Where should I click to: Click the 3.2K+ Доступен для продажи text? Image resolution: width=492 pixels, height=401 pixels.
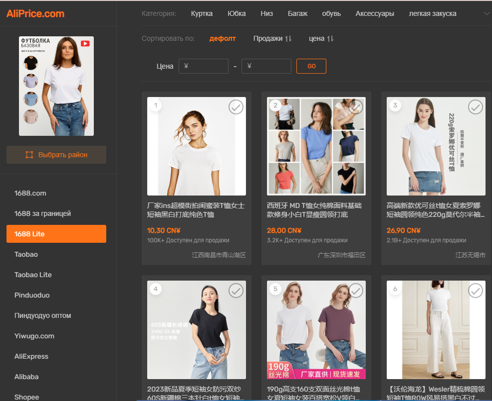(x=307, y=240)
